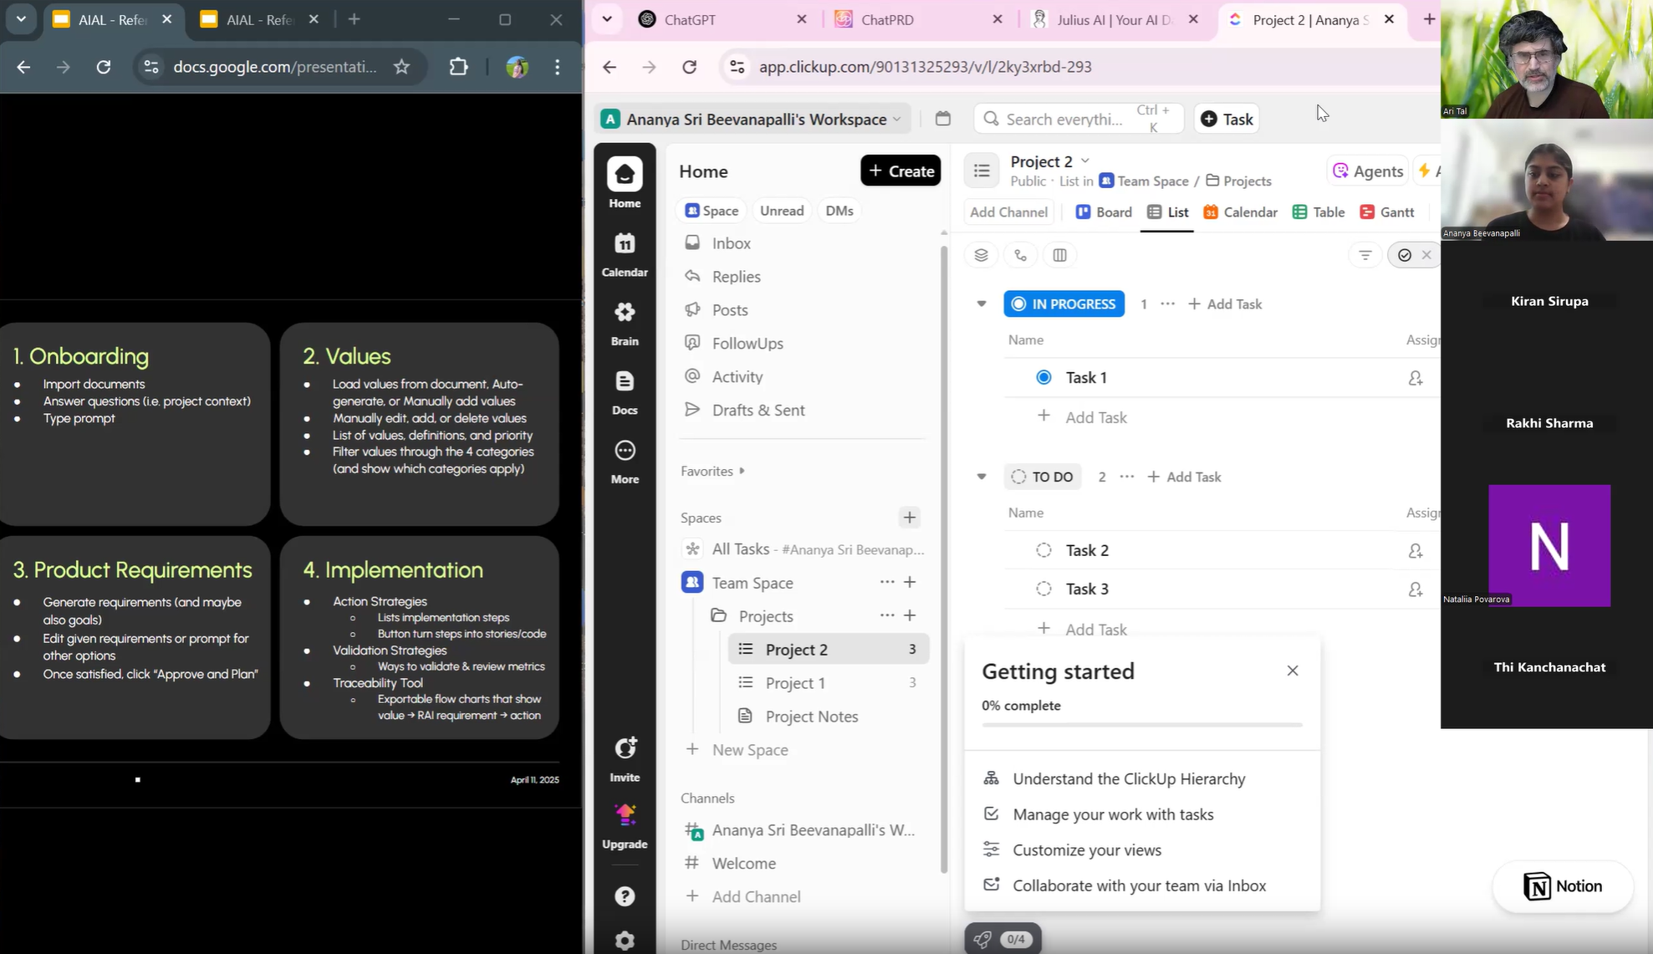
Task: Click the Subtasks icon in view toolbar
Action: pyautogui.click(x=1020, y=255)
